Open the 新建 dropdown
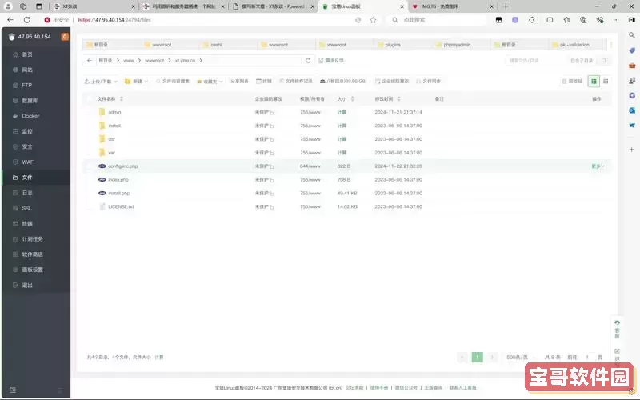The image size is (640, 400). (x=136, y=82)
